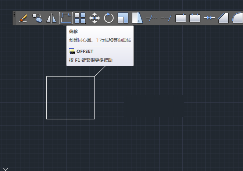The width and height of the screenshot is (243, 171).
Task: Activate the Trim tool
Action: click(x=151, y=18)
